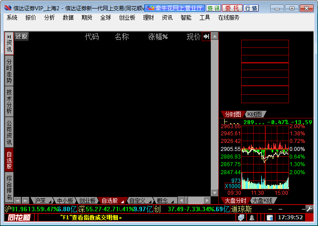Open the 系统 menu
Image resolution: width=318 pixels, height=226 pixels.
tap(12, 18)
